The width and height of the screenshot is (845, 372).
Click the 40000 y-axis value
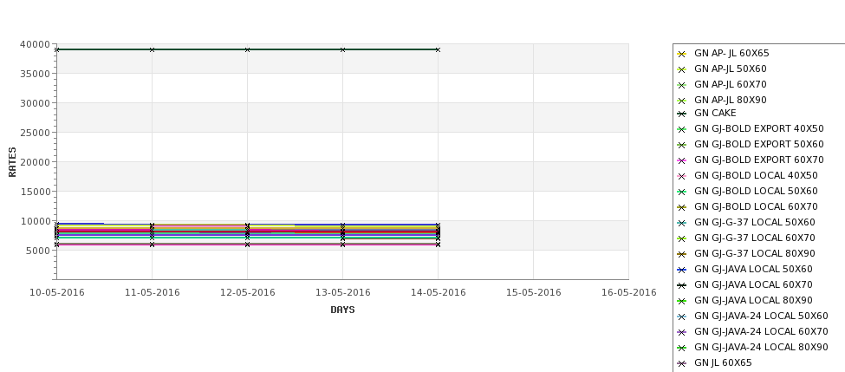35,45
